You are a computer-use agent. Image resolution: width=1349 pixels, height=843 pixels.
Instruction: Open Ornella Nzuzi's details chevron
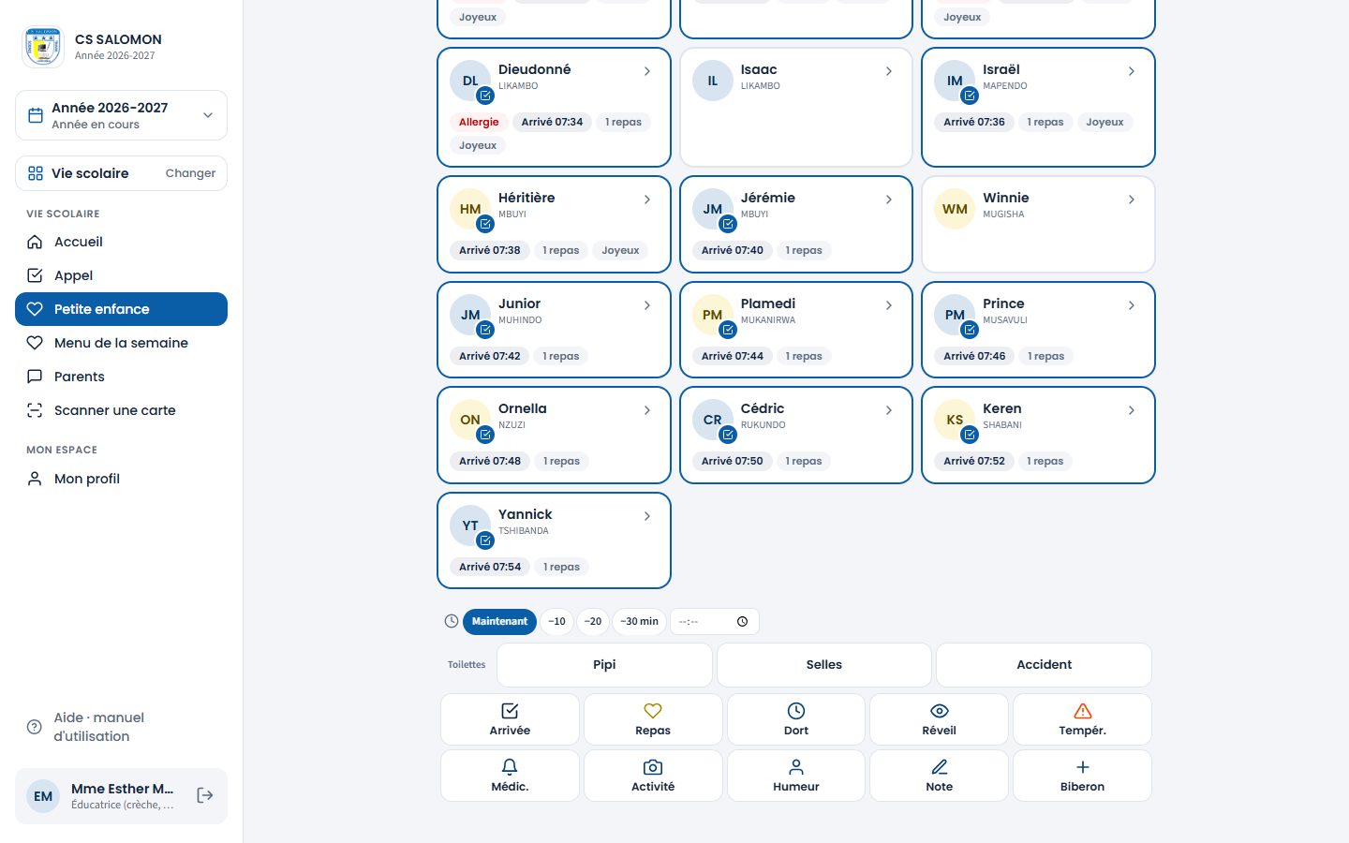click(x=647, y=410)
